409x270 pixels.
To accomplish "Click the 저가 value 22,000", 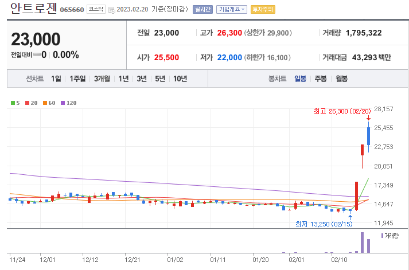I will [229, 57].
